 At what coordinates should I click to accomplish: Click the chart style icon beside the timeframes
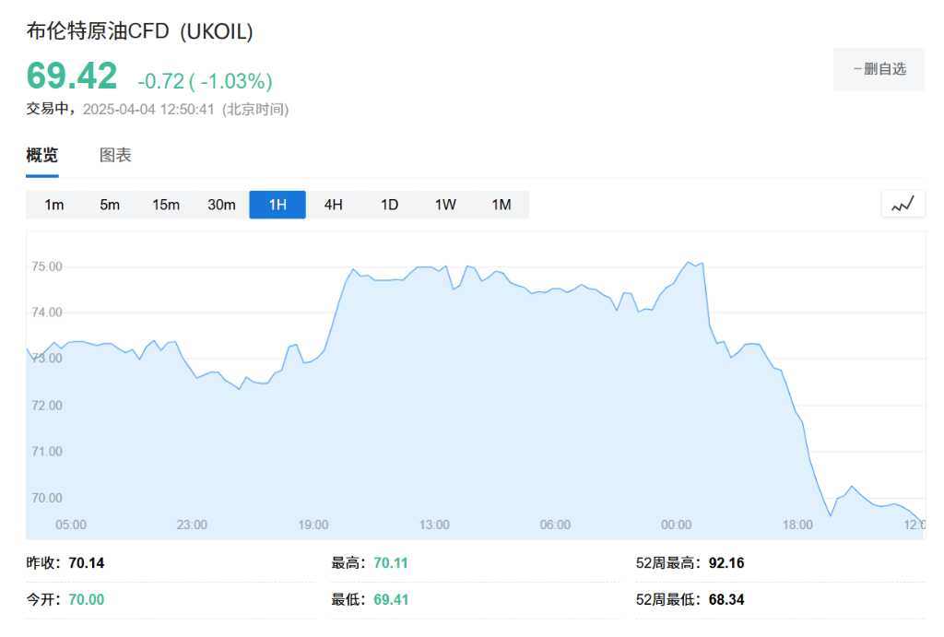[903, 204]
